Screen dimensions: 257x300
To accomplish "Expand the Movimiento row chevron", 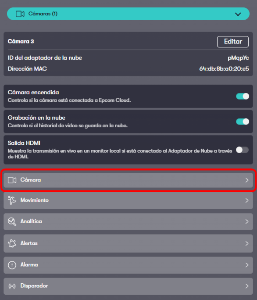I will click(x=247, y=200).
